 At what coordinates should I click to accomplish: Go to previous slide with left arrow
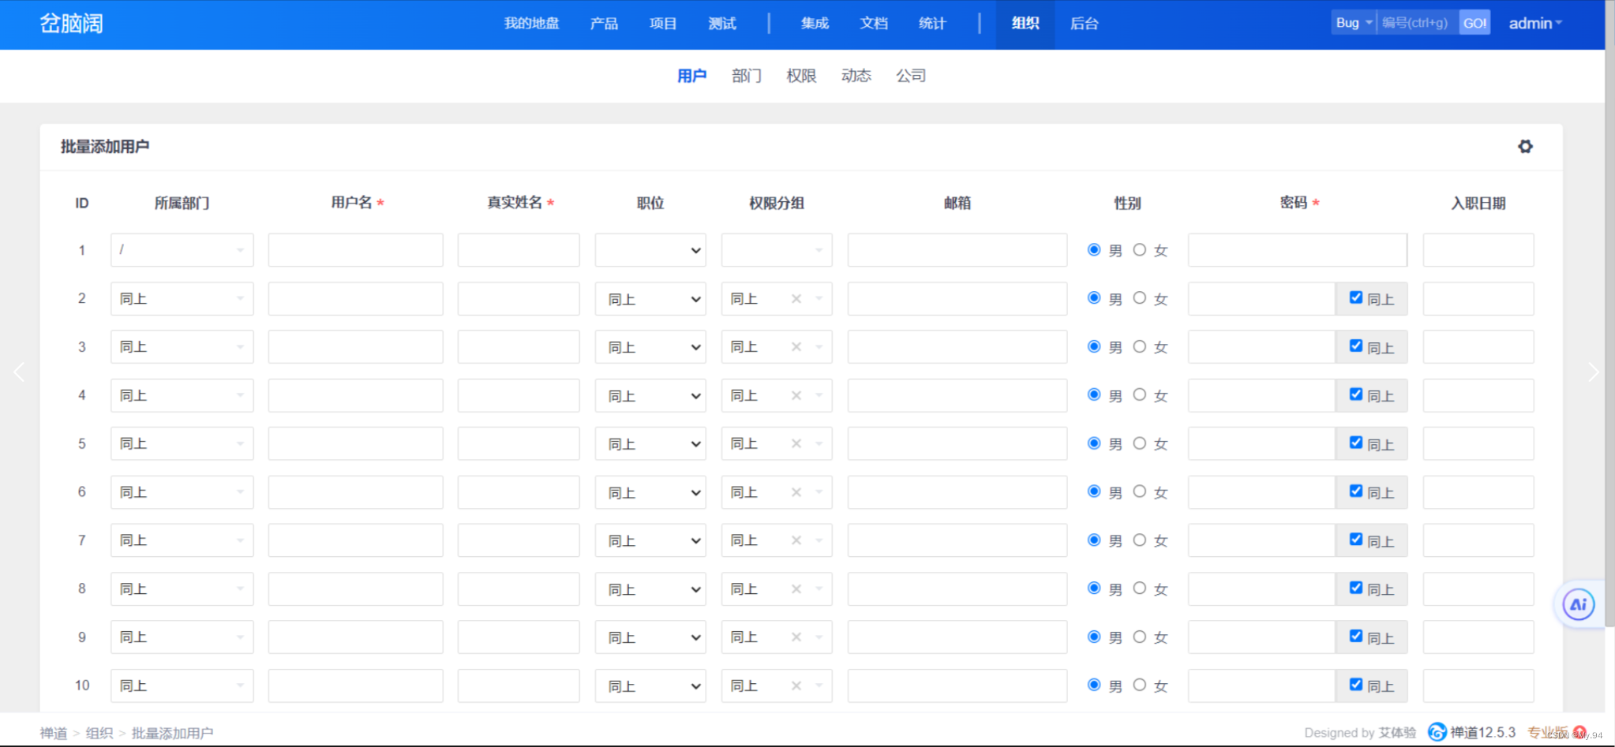pos(19,372)
